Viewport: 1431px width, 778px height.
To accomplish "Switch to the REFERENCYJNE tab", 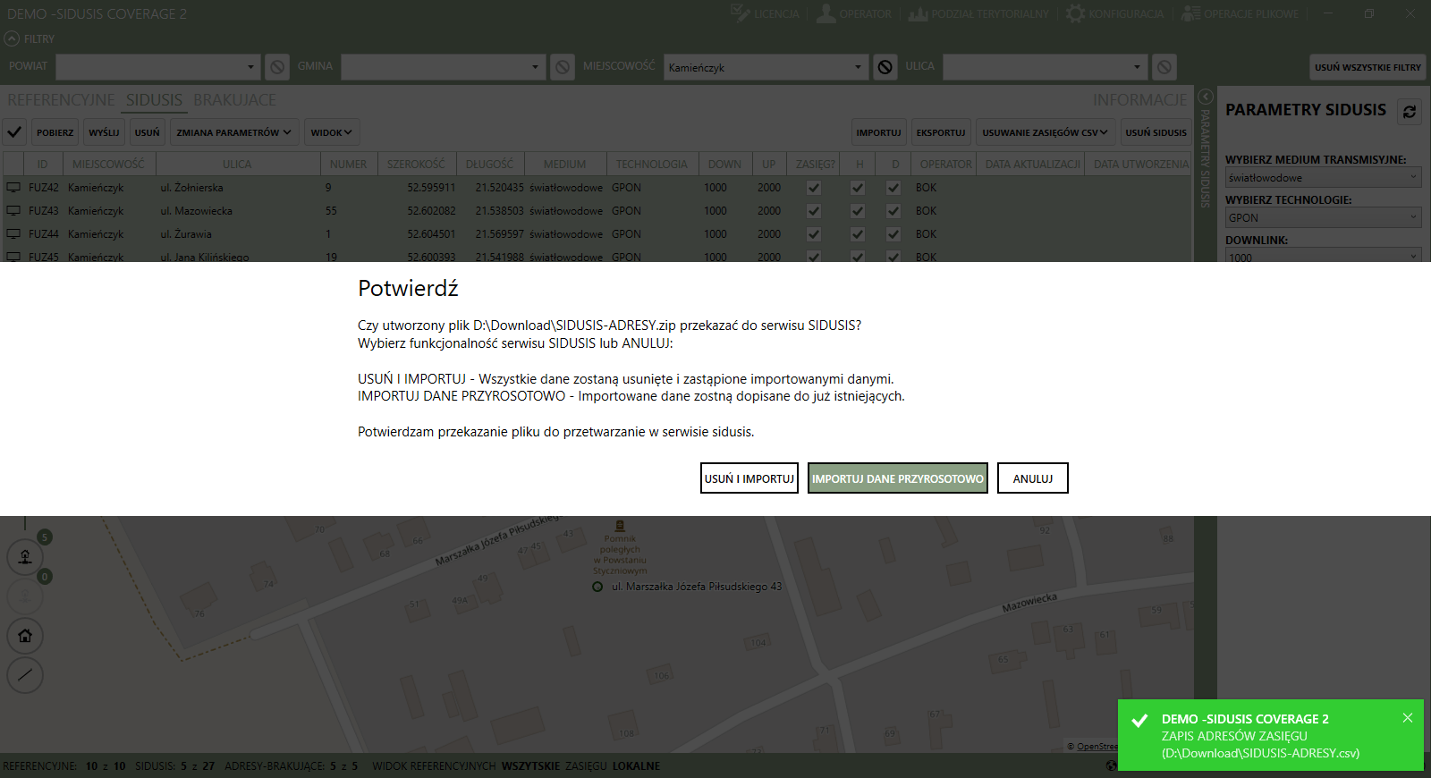I will [61, 100].
